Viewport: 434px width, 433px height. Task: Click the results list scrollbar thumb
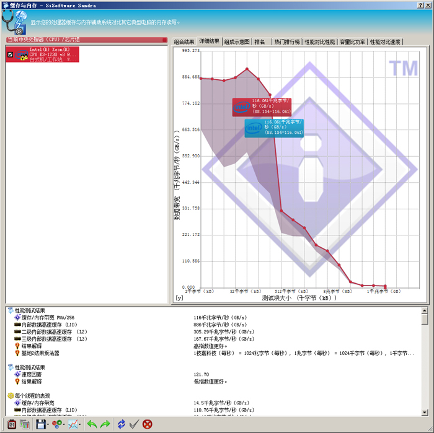tap(424, 319)
